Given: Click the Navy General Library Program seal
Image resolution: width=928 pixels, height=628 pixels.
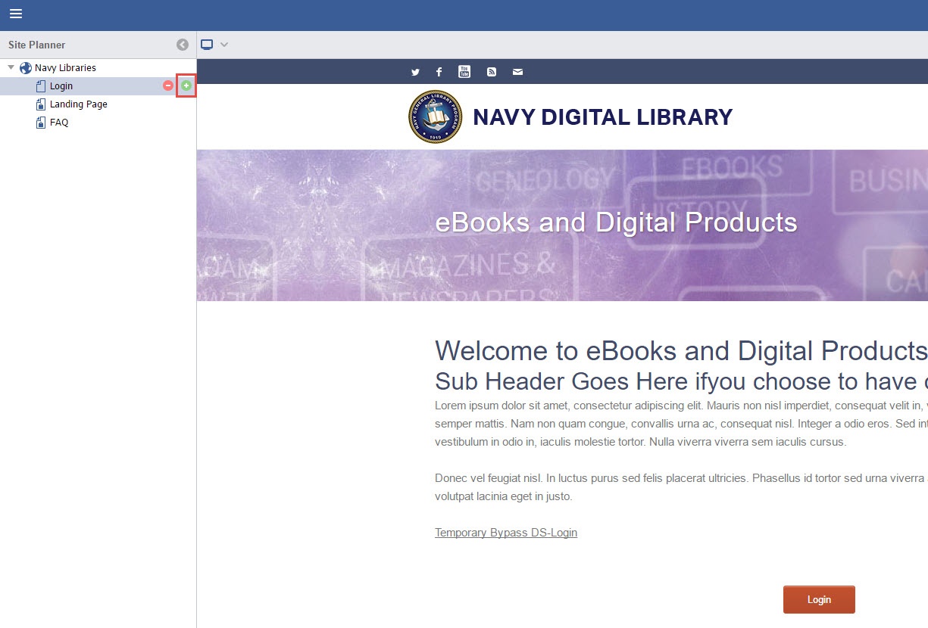Looking at the screenshot, I should tap(435, 117).
